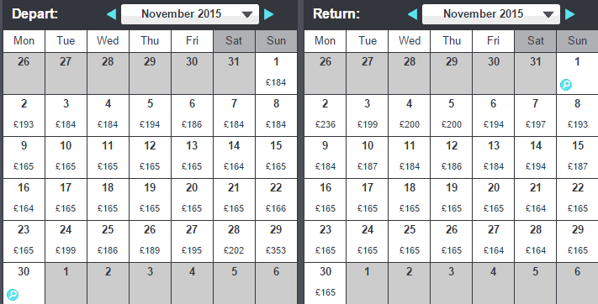598x304 pixels.
Task: Choose Return date 8 priced £193
Action: [578, 115]
